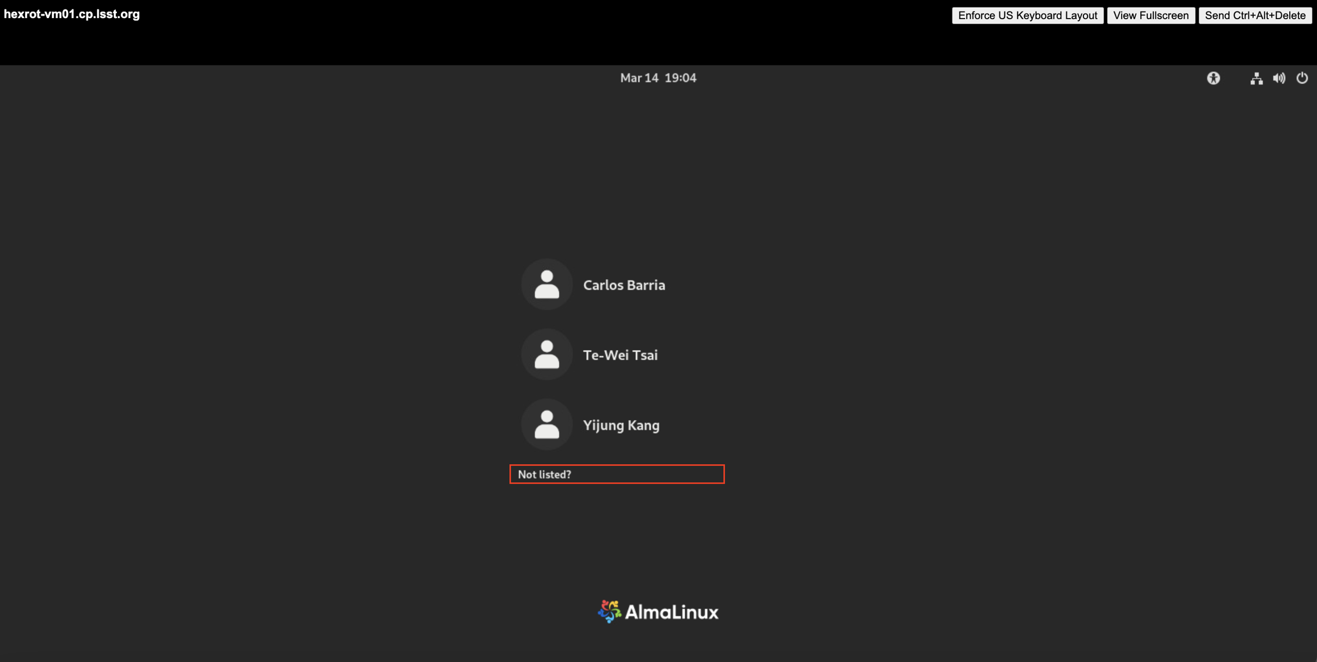Click the "Not listed?" link
The image size is (1317, 662).
click(x=544, y=474)
